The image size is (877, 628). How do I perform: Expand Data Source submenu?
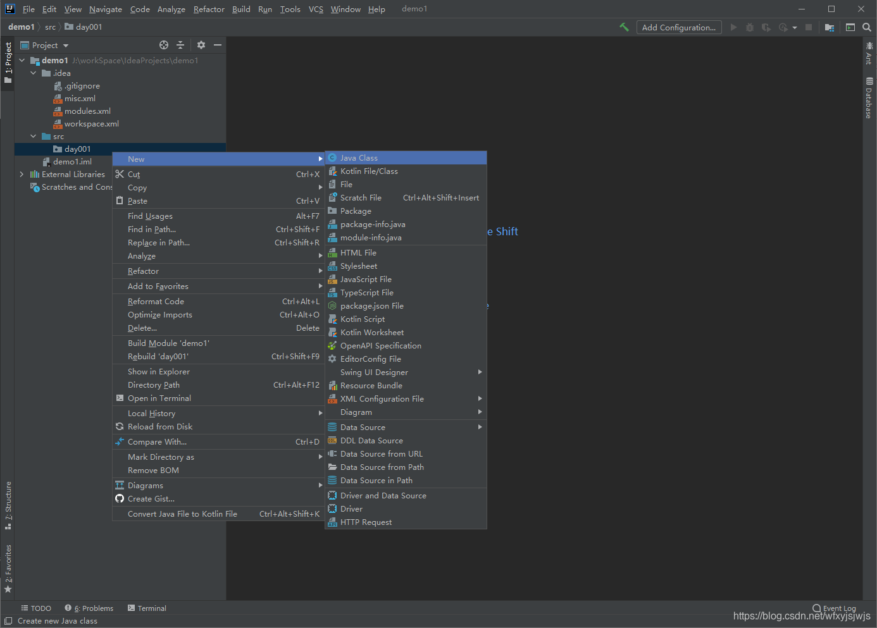(x=480, y=427)
